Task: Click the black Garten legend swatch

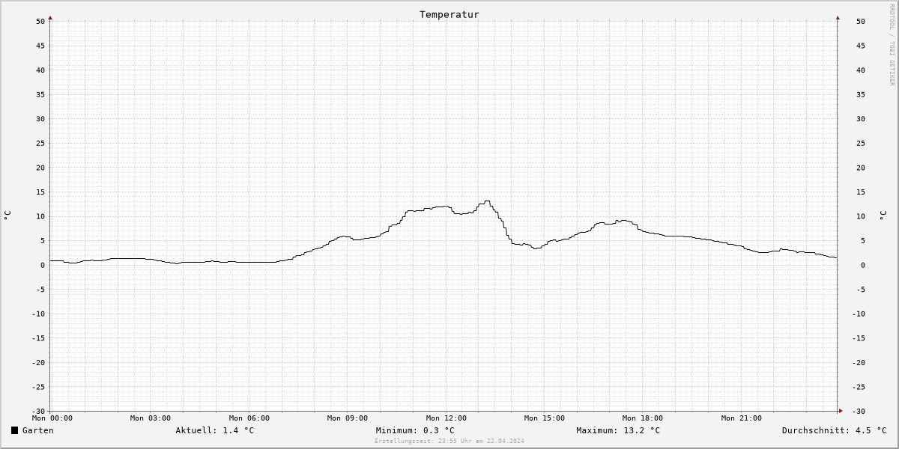Action: pyautogui.click(x=14, y=430)
